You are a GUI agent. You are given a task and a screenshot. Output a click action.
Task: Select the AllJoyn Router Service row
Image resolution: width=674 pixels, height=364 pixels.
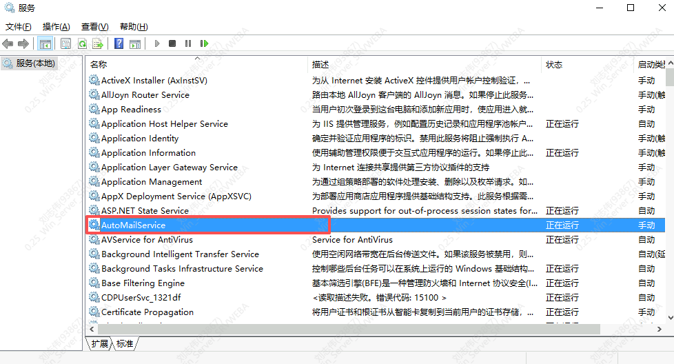coord(376,94)
